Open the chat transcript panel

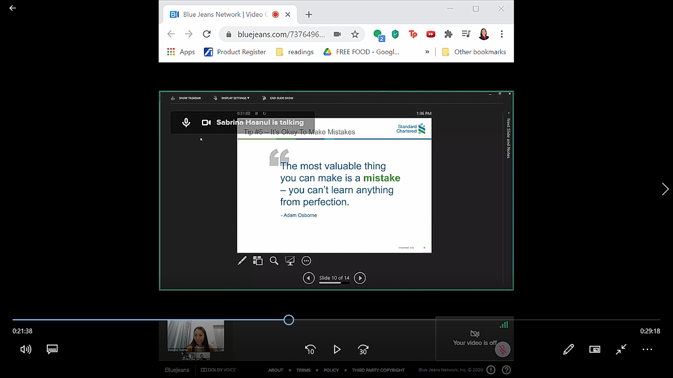[x=52, y=349]
